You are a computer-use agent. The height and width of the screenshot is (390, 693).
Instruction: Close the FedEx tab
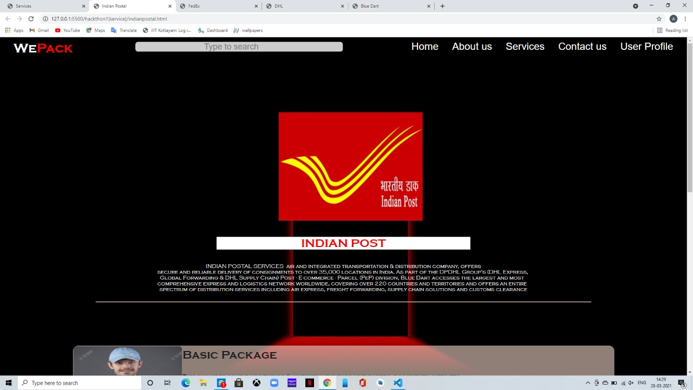pyautogui.click(x=256, y=6)
